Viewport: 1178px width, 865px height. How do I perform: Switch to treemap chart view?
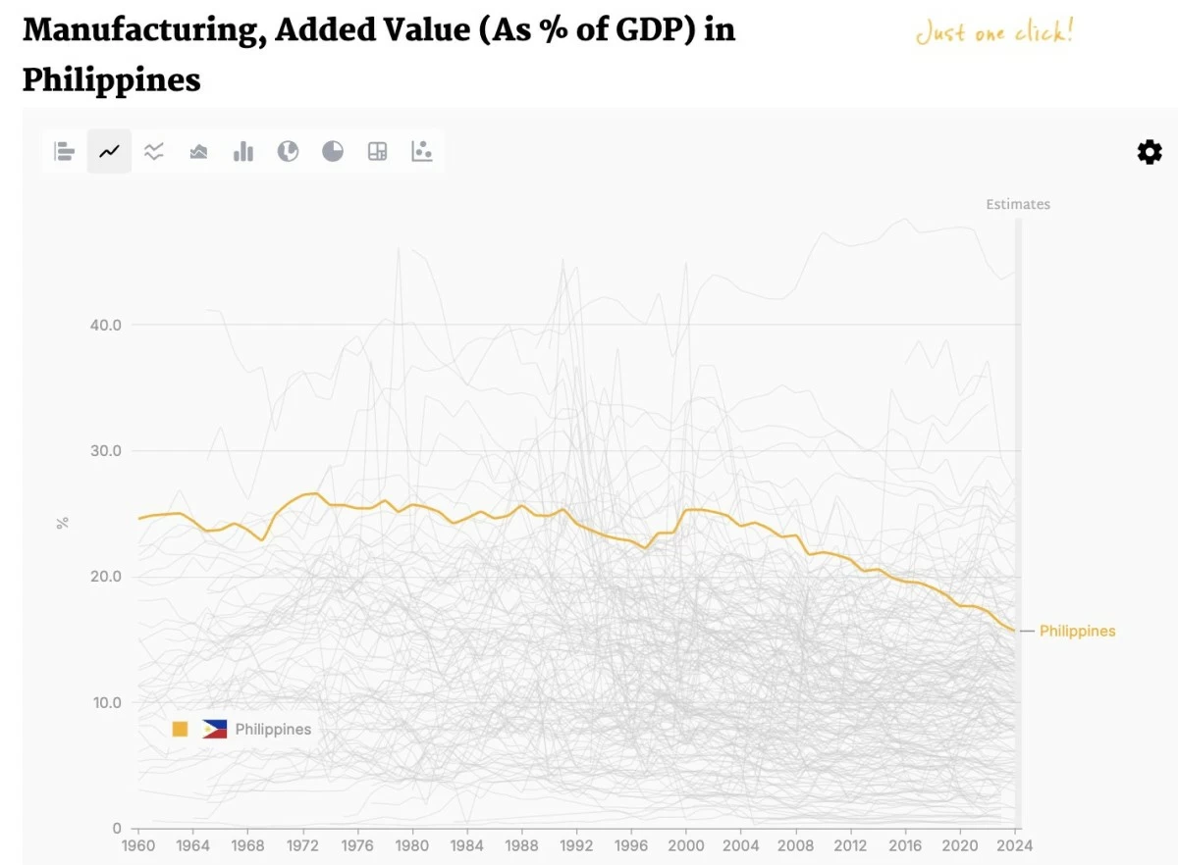(x=377, y=152)
